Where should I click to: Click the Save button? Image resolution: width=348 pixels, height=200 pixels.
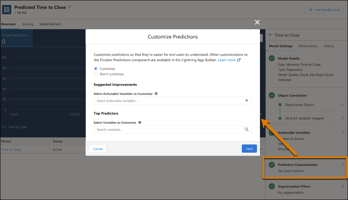(x=249, y=149)
